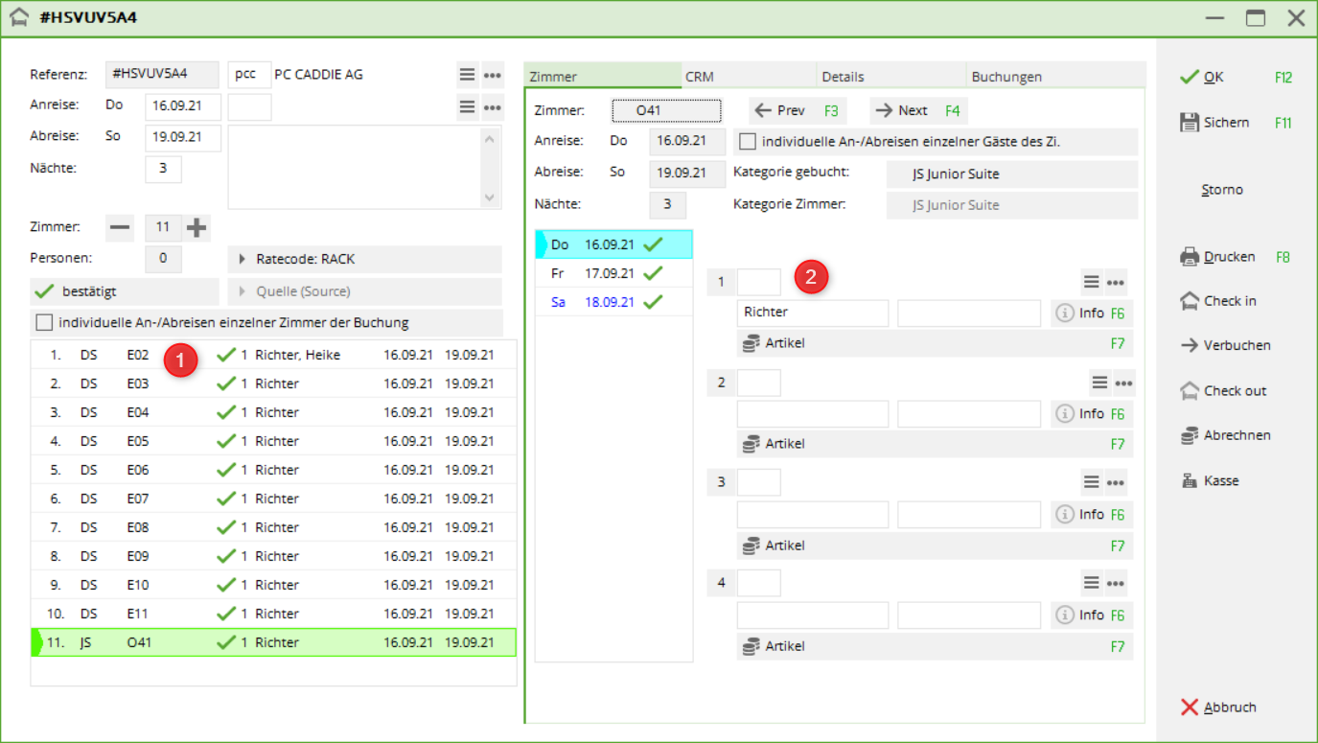Open the JS Junior Suite booked category dropdown

point(1010,174)
